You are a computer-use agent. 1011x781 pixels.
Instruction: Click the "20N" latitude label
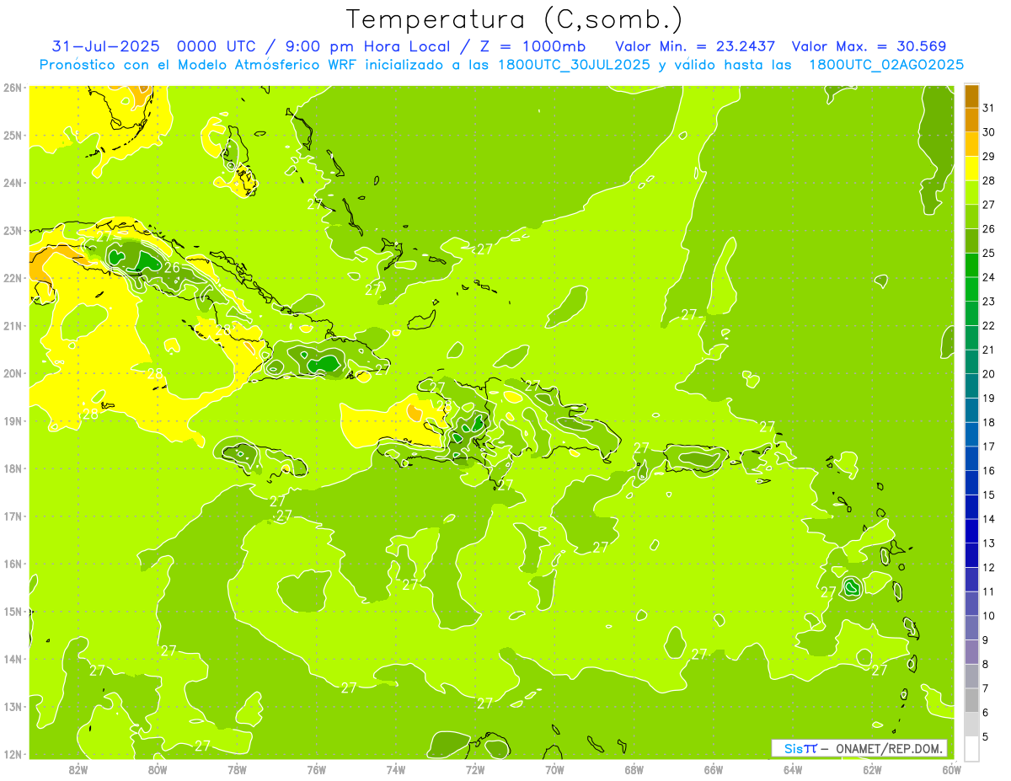[x=13, y=372]
